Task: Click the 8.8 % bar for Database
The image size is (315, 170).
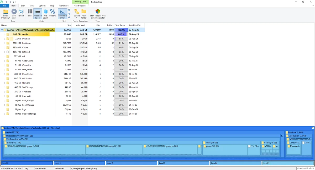Action: [121, 39]
